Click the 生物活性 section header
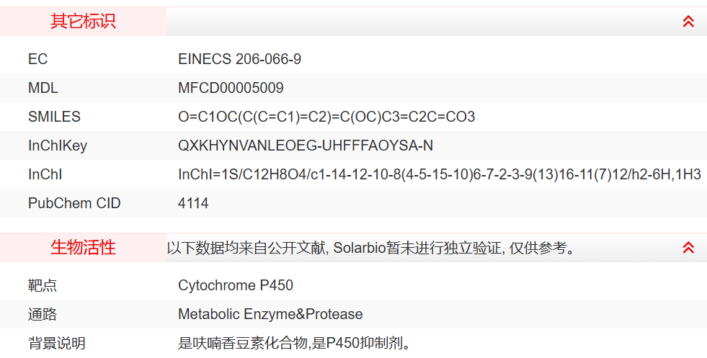Image resolution: width=707 pixels, height=358 pixels. pyautogui.click(x=83, y=248)
